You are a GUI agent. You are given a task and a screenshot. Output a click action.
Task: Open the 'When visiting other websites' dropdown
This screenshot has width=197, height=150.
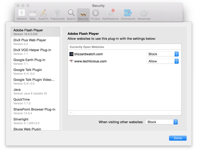click(161, 122)
